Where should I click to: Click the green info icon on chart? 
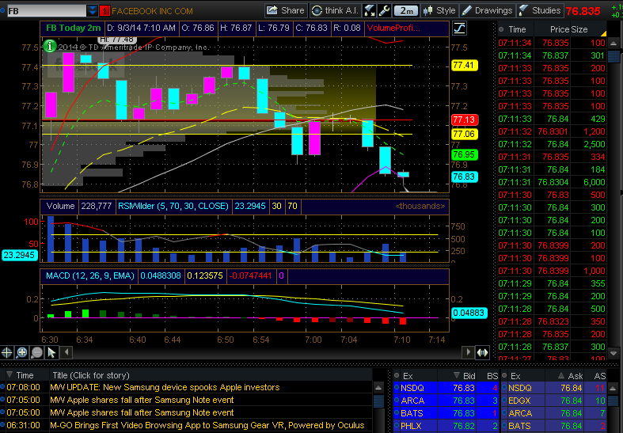coord(50,46)
